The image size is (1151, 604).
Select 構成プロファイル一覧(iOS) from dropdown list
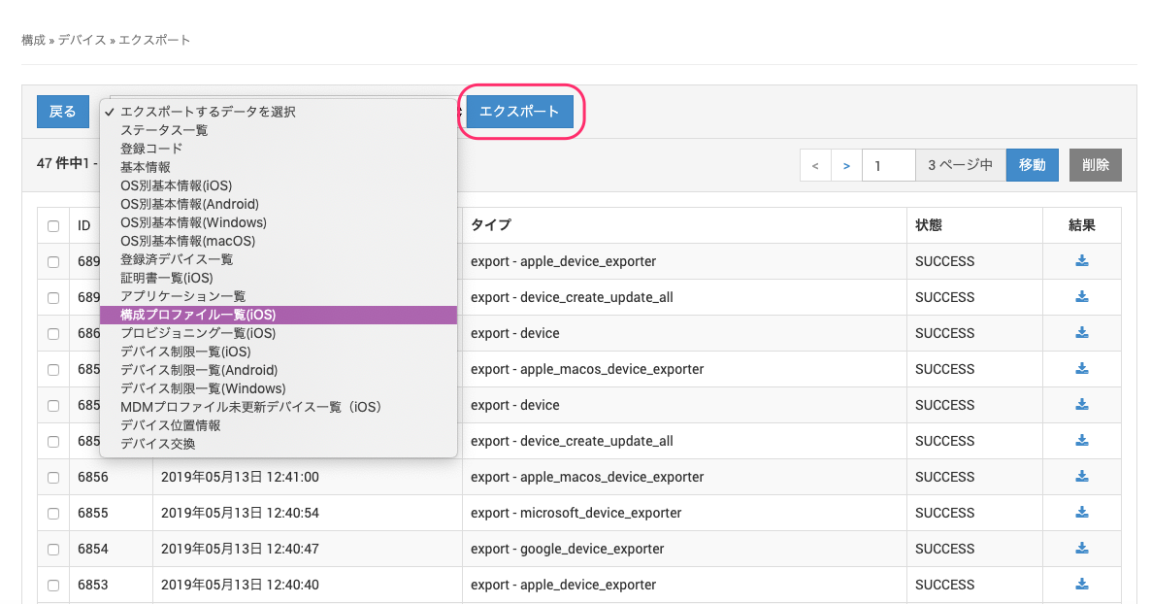[x=198, y=315]
